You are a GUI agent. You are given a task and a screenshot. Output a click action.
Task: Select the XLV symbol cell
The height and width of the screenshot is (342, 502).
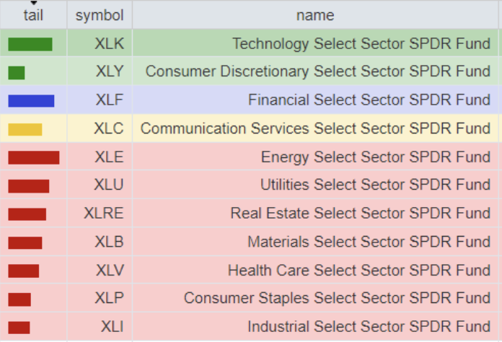click(110, 271)
